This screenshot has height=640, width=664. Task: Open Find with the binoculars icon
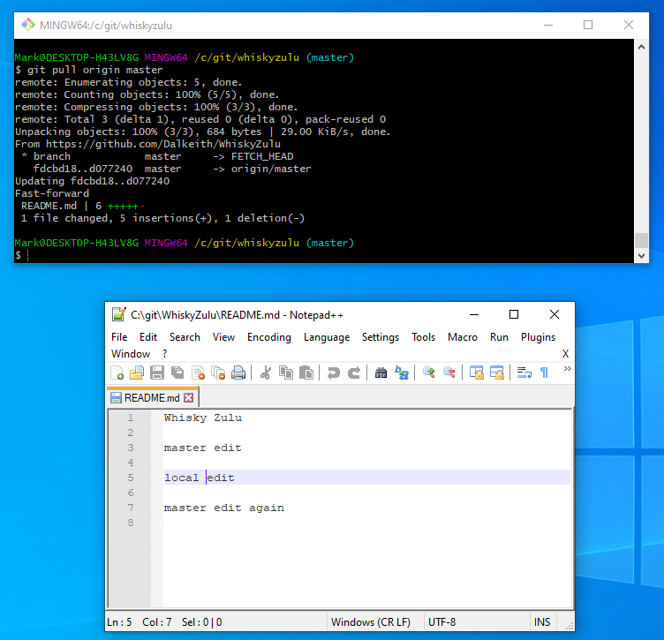click(381, 373)
